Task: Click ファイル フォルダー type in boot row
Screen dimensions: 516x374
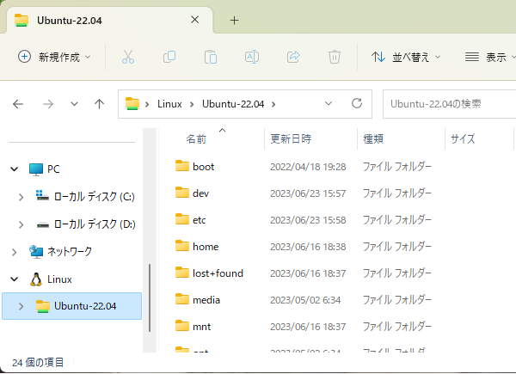Action: pos(396,167)
